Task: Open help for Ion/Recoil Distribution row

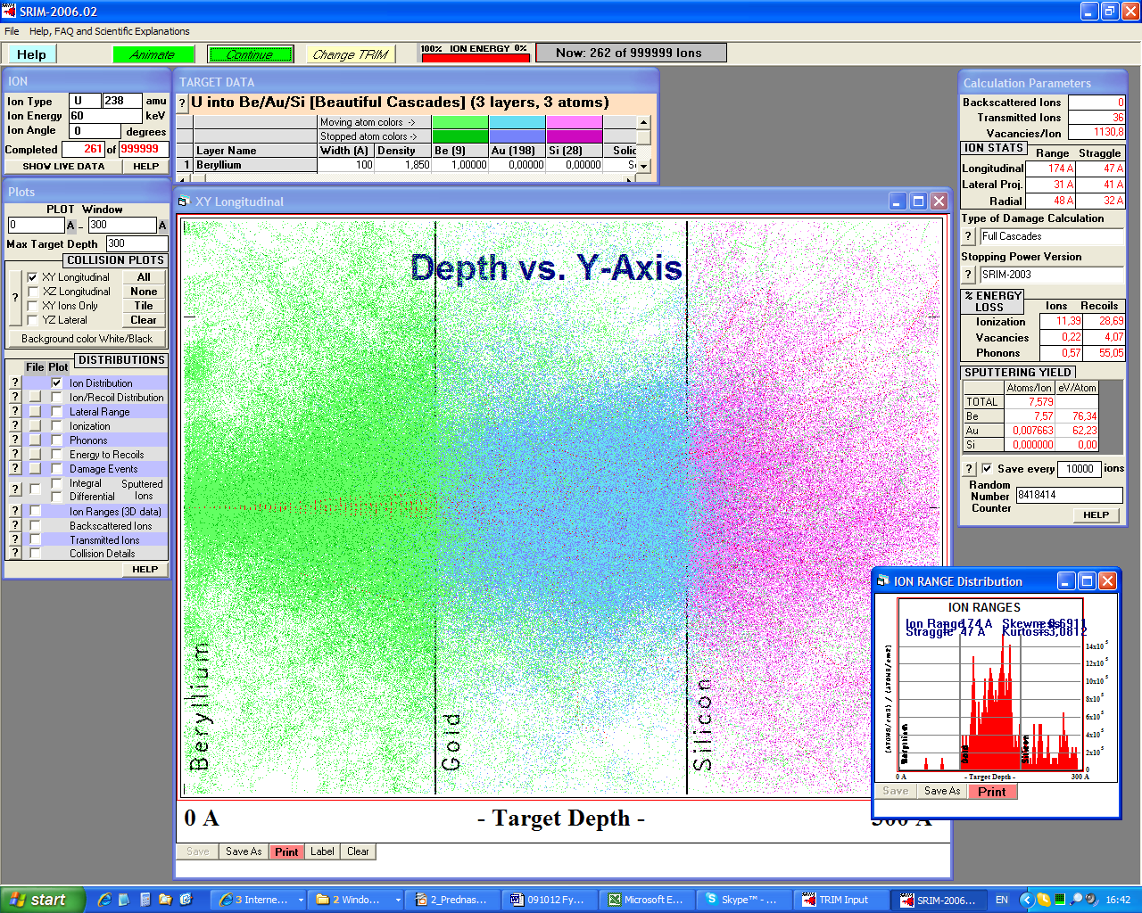Action: (x=14, y=397)
